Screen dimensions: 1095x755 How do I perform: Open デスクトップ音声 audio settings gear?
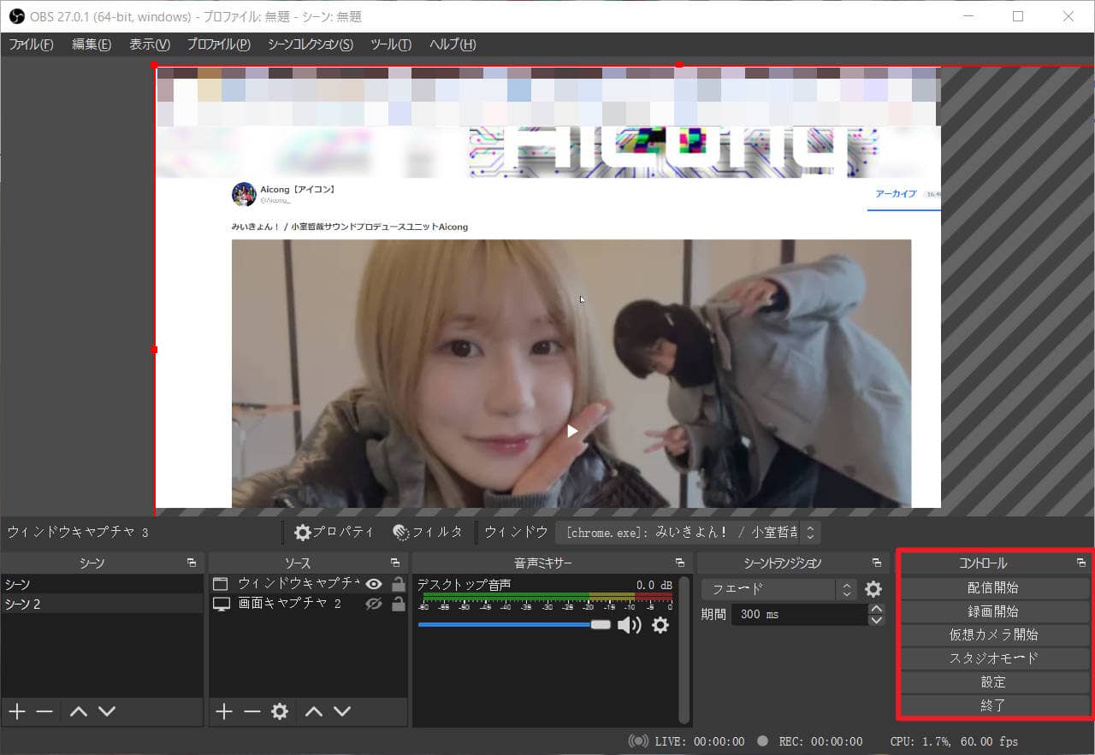click(x=660, y=625)
